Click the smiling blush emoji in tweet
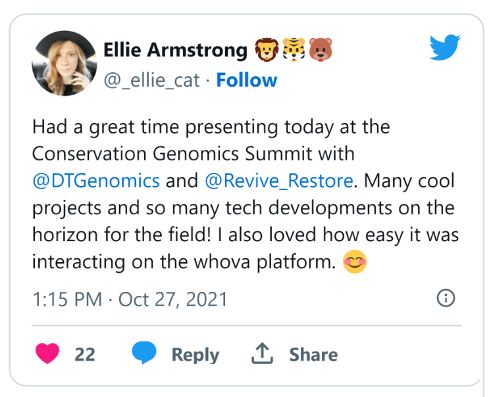Image resolution: width=493 pixels, height=397 pixels. tap(355, 262)
